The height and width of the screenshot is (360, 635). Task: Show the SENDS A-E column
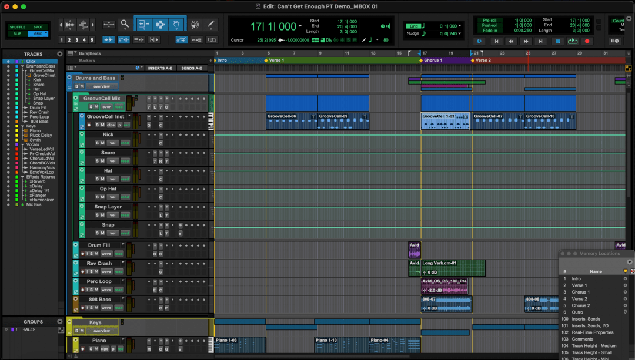[191, 68]
